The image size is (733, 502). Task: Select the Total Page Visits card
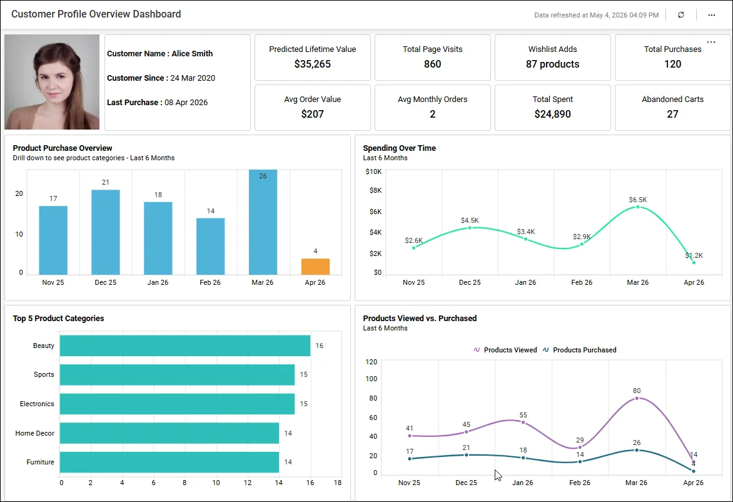coord(432,58)
